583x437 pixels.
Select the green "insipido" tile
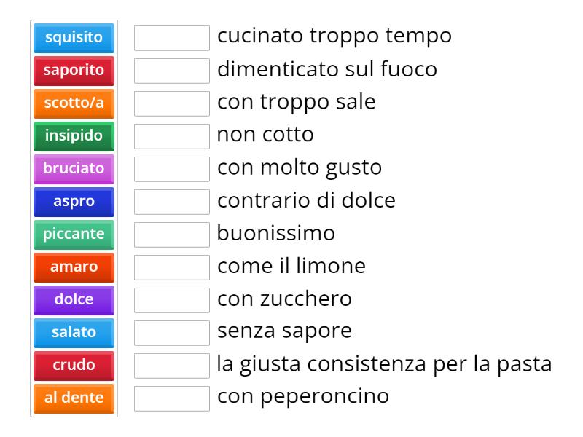click(73, 136)
